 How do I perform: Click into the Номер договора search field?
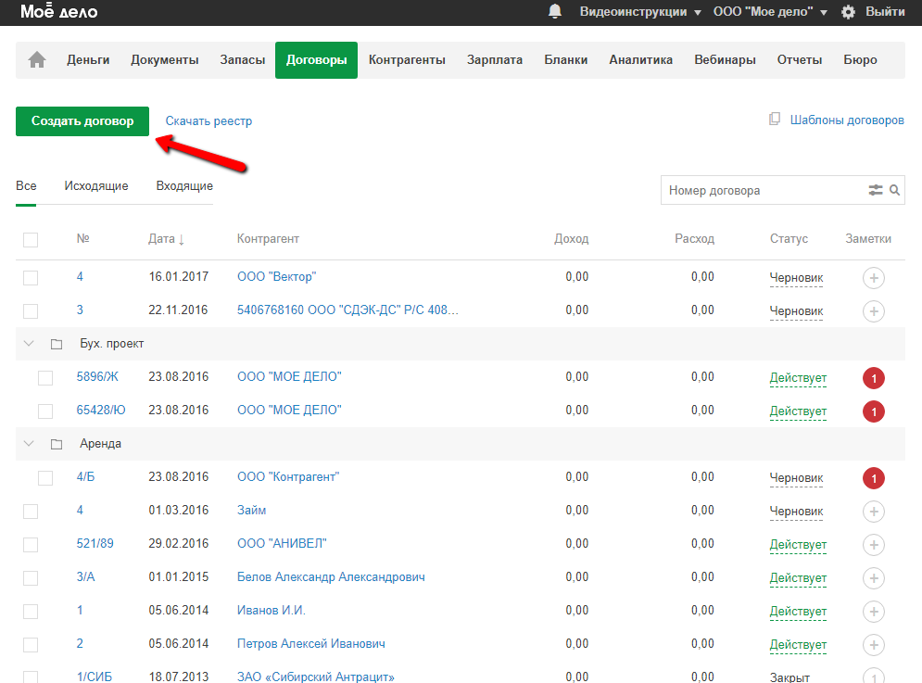(760, 190)
